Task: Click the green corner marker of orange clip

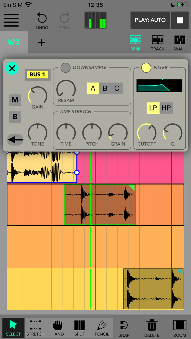Action: coord(132,188)
